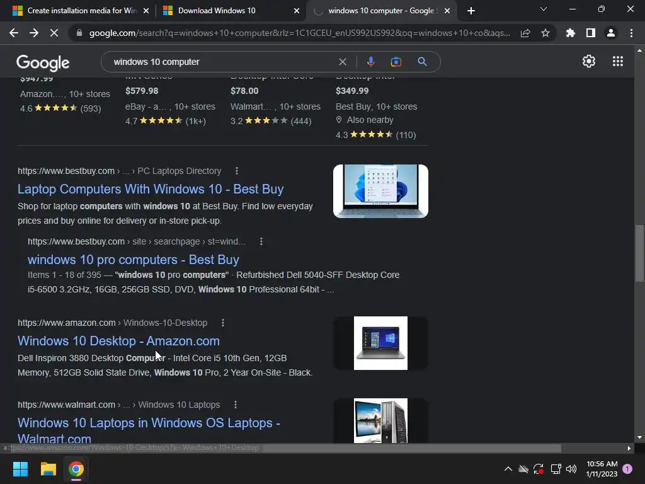The height and width of the screenshot is (484, 645).
Task: Open File Explorer from taskbar
Action: [48, 469]
